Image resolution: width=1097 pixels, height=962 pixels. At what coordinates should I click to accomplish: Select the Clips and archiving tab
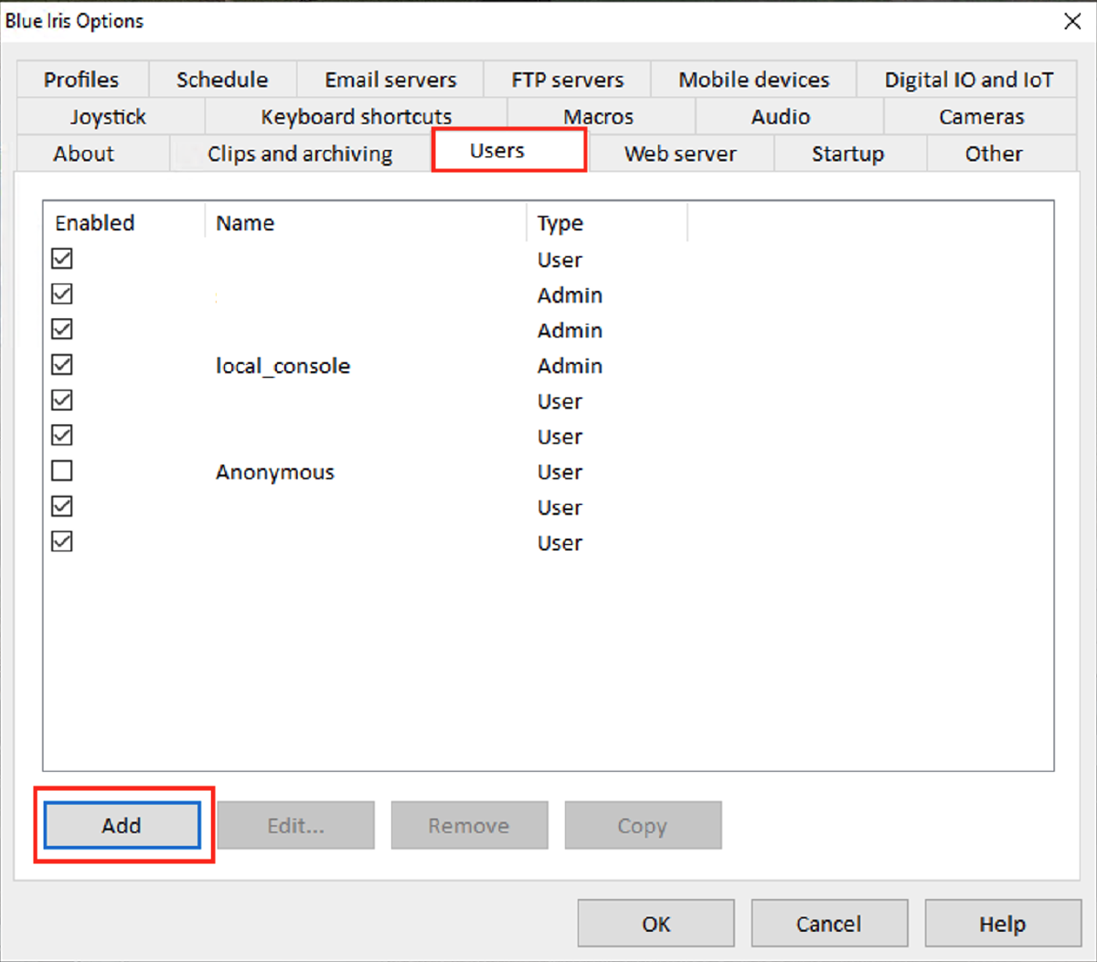pyautogui.click(x=300, y=154)
